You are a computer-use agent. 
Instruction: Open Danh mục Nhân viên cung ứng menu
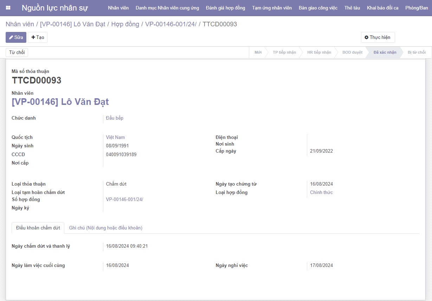tap(167, 8)
